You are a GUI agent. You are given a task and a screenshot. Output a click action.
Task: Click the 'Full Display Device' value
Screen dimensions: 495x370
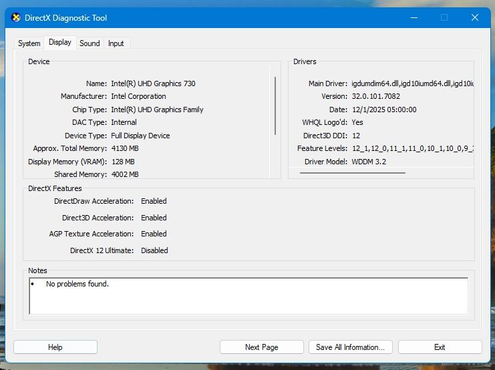(140, 136)
